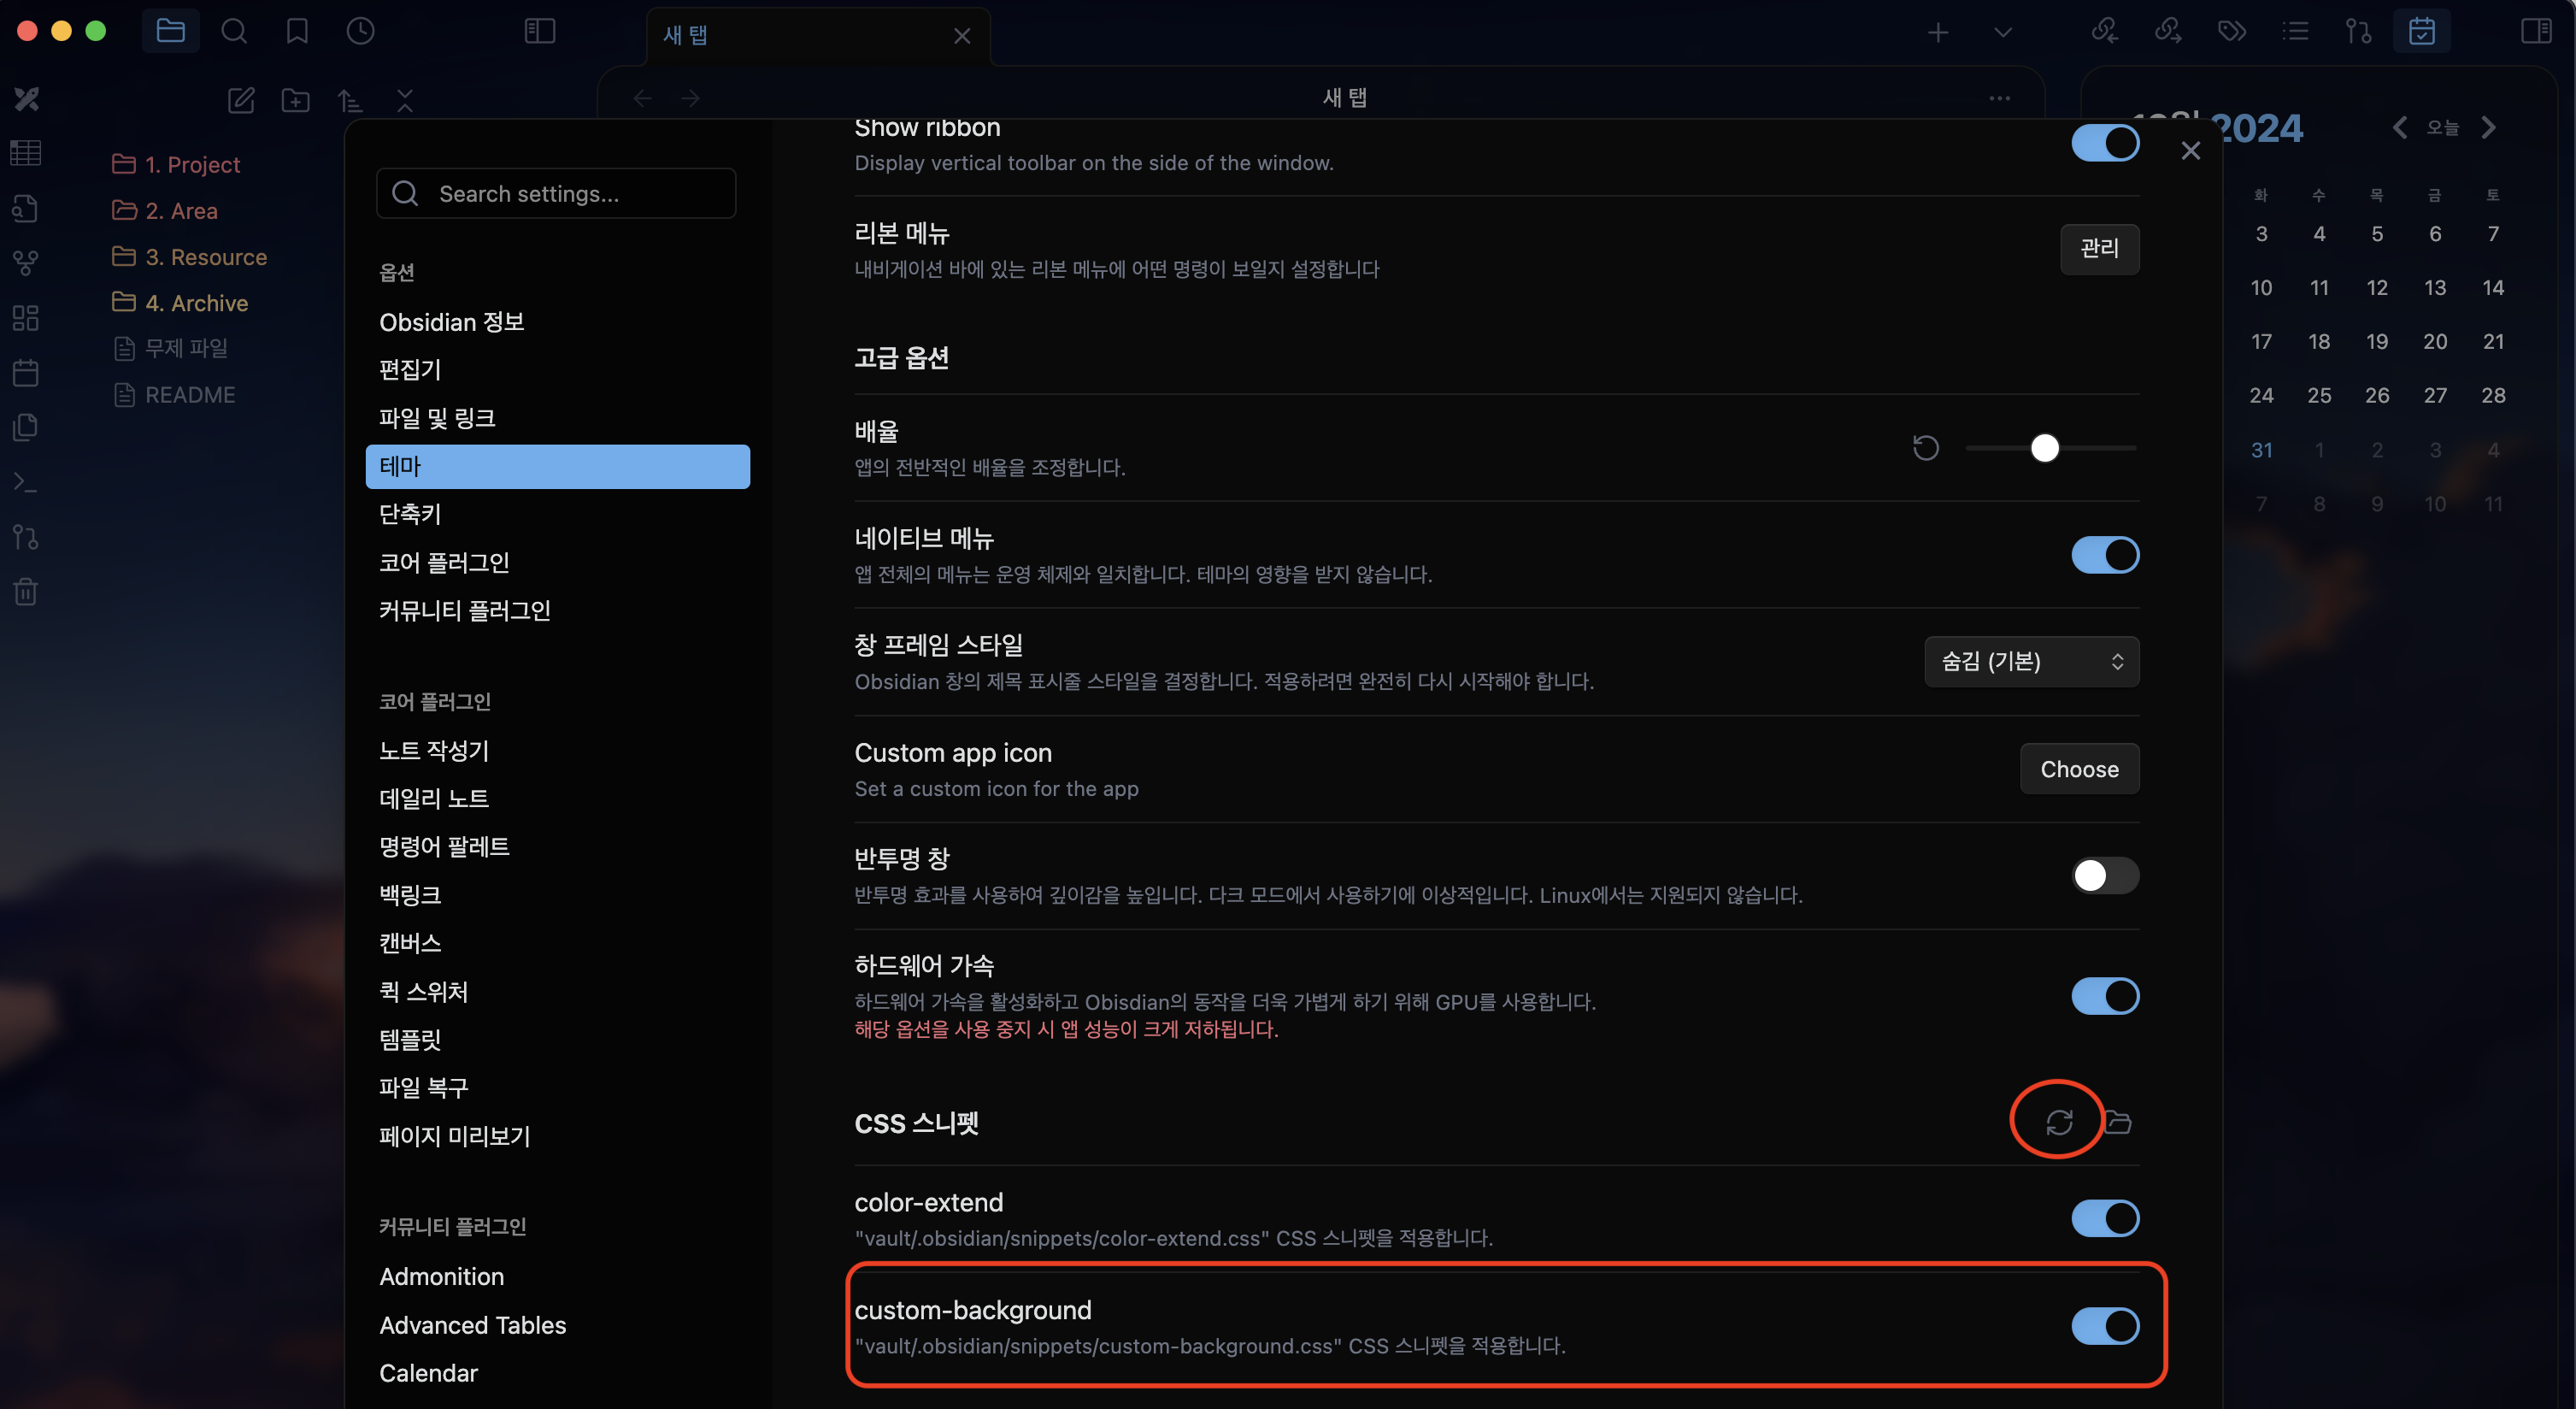Turn off hardware acceleration toggle
Viewport: 2576px width, 1409px height.
pyautogui.click(x=2104, y=996)
